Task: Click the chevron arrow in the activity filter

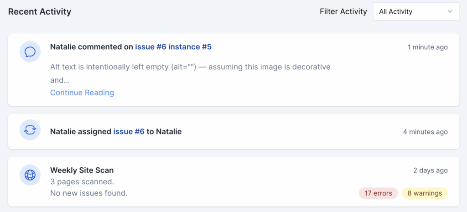Action: pos(450,12)
